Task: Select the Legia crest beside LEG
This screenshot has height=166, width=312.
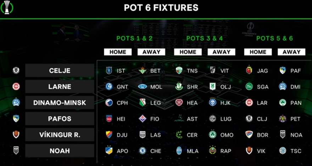Action: click(x=143, y=103)
